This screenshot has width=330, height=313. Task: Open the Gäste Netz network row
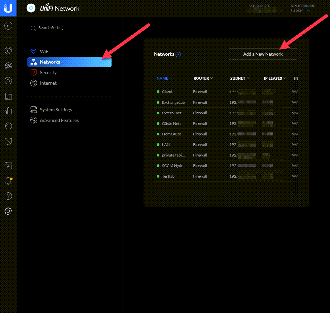pyautogui.click(x=226, y=124)
